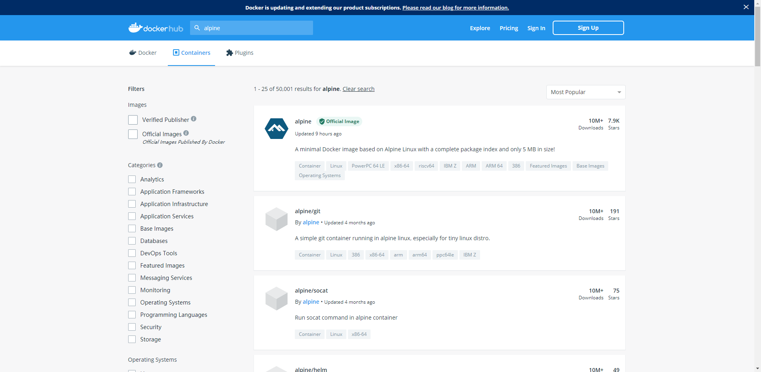This screenshot has width=761, height=372.
Task: Open the alpine official image result
Action: 303,121
